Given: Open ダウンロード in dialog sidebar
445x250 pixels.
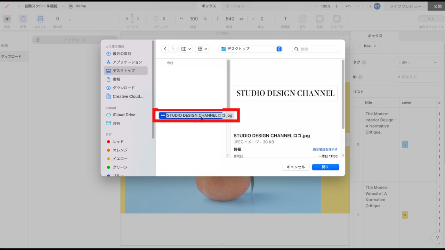Looking at the screenshot, I should coord(126,88).
